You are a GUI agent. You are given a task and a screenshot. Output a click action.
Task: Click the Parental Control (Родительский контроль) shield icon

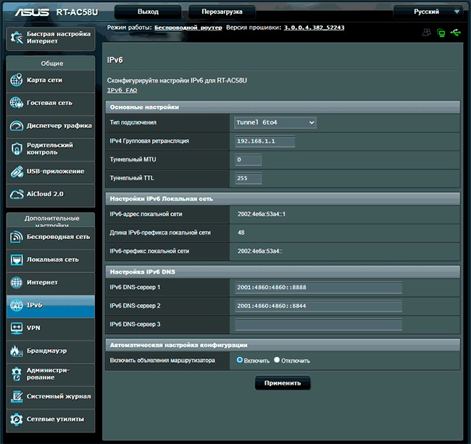point(17,148)
